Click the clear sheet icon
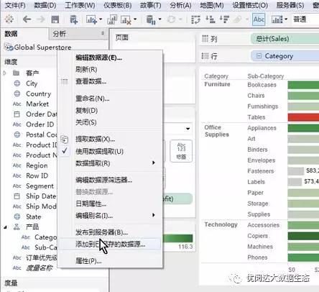This screenshot has width=319, height=292. click(126, 19)
